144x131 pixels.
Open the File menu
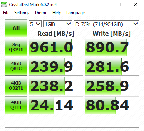click(6, 13)
